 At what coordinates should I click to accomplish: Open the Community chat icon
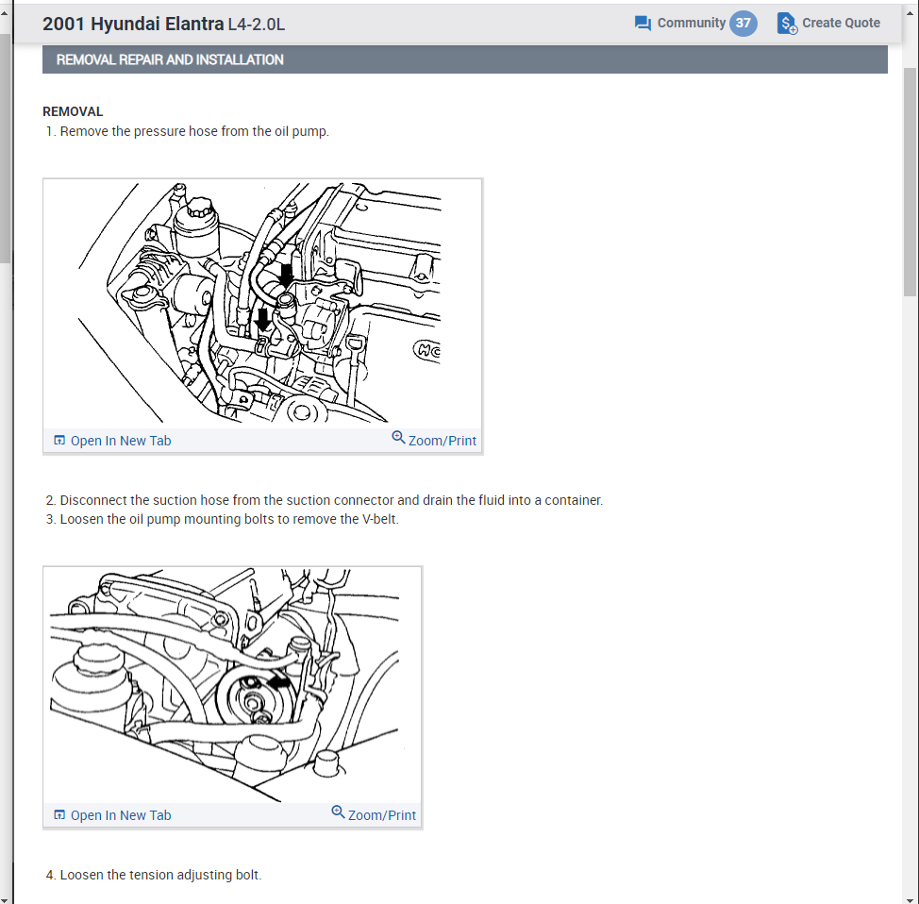point(643,24)
